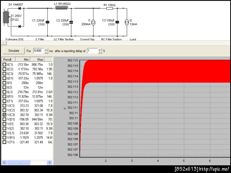Click the results list horizontal scrollbar thumb

(x=19, y=162)
